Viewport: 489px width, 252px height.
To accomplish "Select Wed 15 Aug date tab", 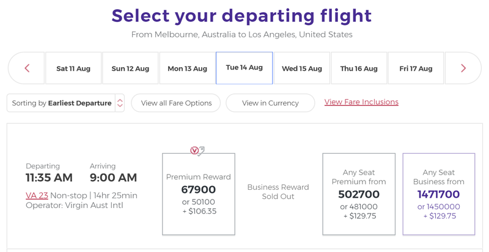I will 302,68.
